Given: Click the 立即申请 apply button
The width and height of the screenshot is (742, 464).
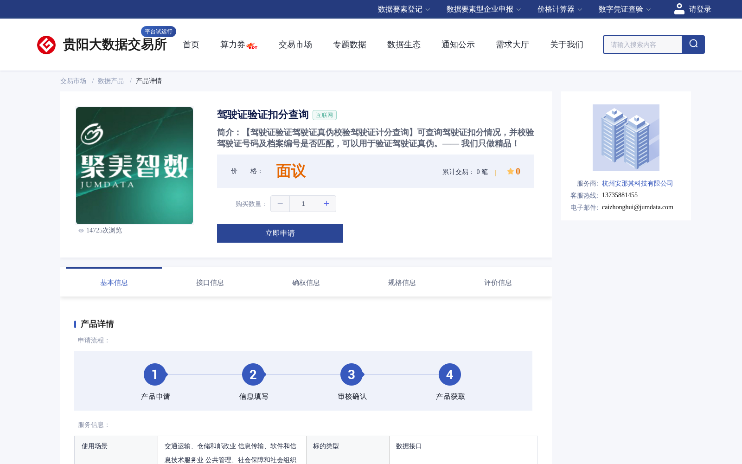Looking at the screenshot, I should point(280,233).
